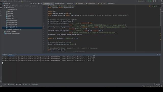Click skeletonize.py breadcrumb in navigation bar

[x=26, y=1]
